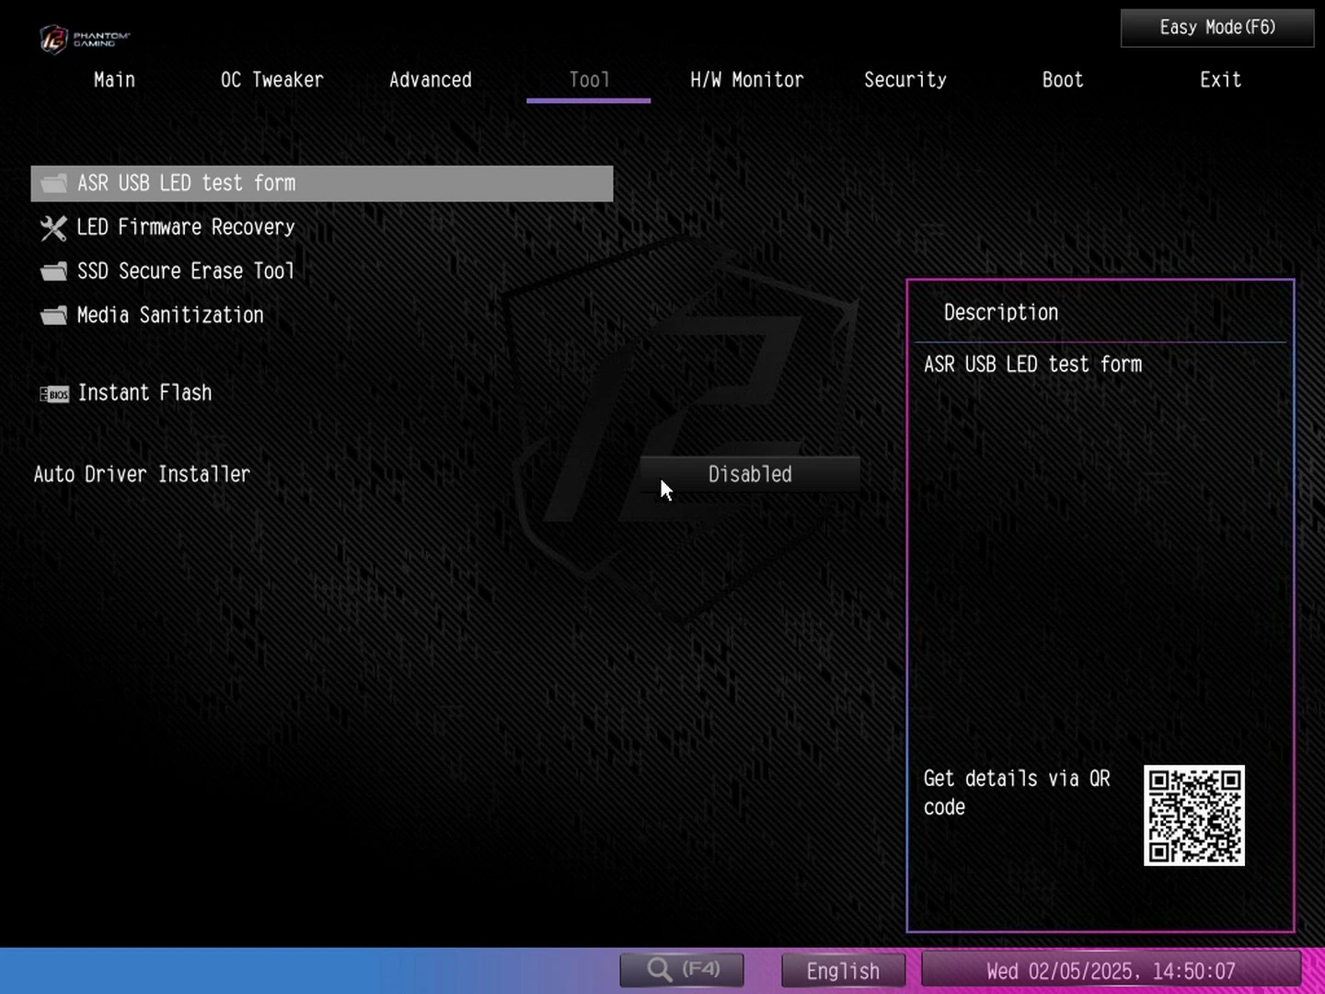Image resolution: width=1325 pixels, height=994 pixels.
Task: Click the QR code image
Action: coord(1193,815)
